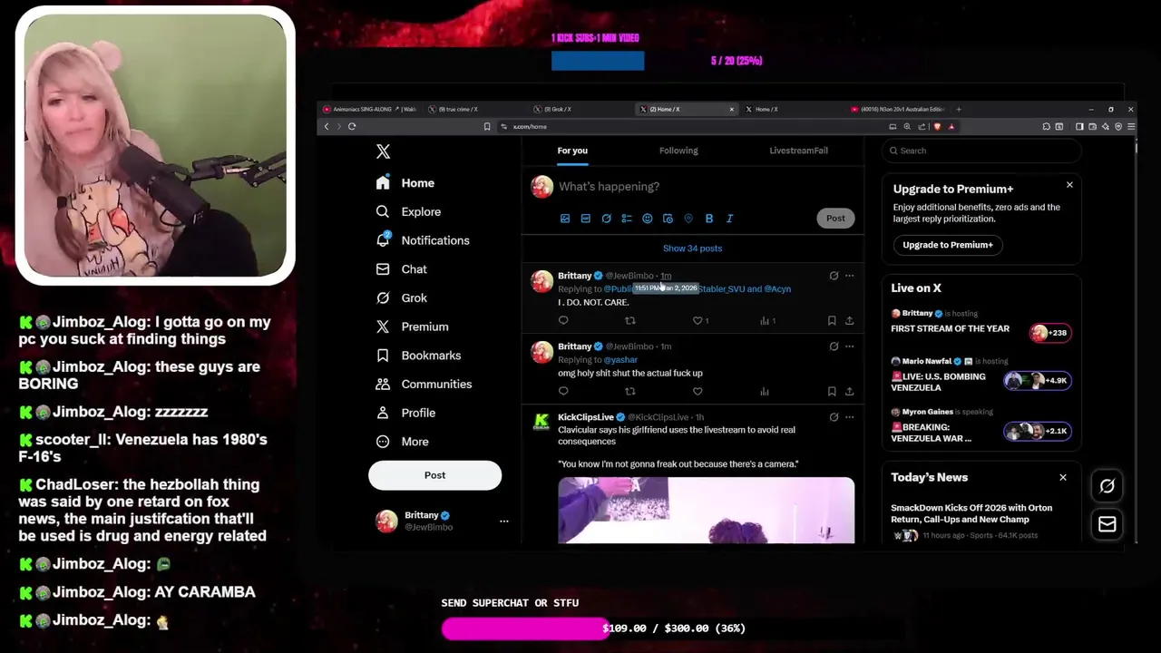The image size is (1161, 653).
Task: Schedule post icon in composer
Action: pyautogui.click(x=668, y=219)
